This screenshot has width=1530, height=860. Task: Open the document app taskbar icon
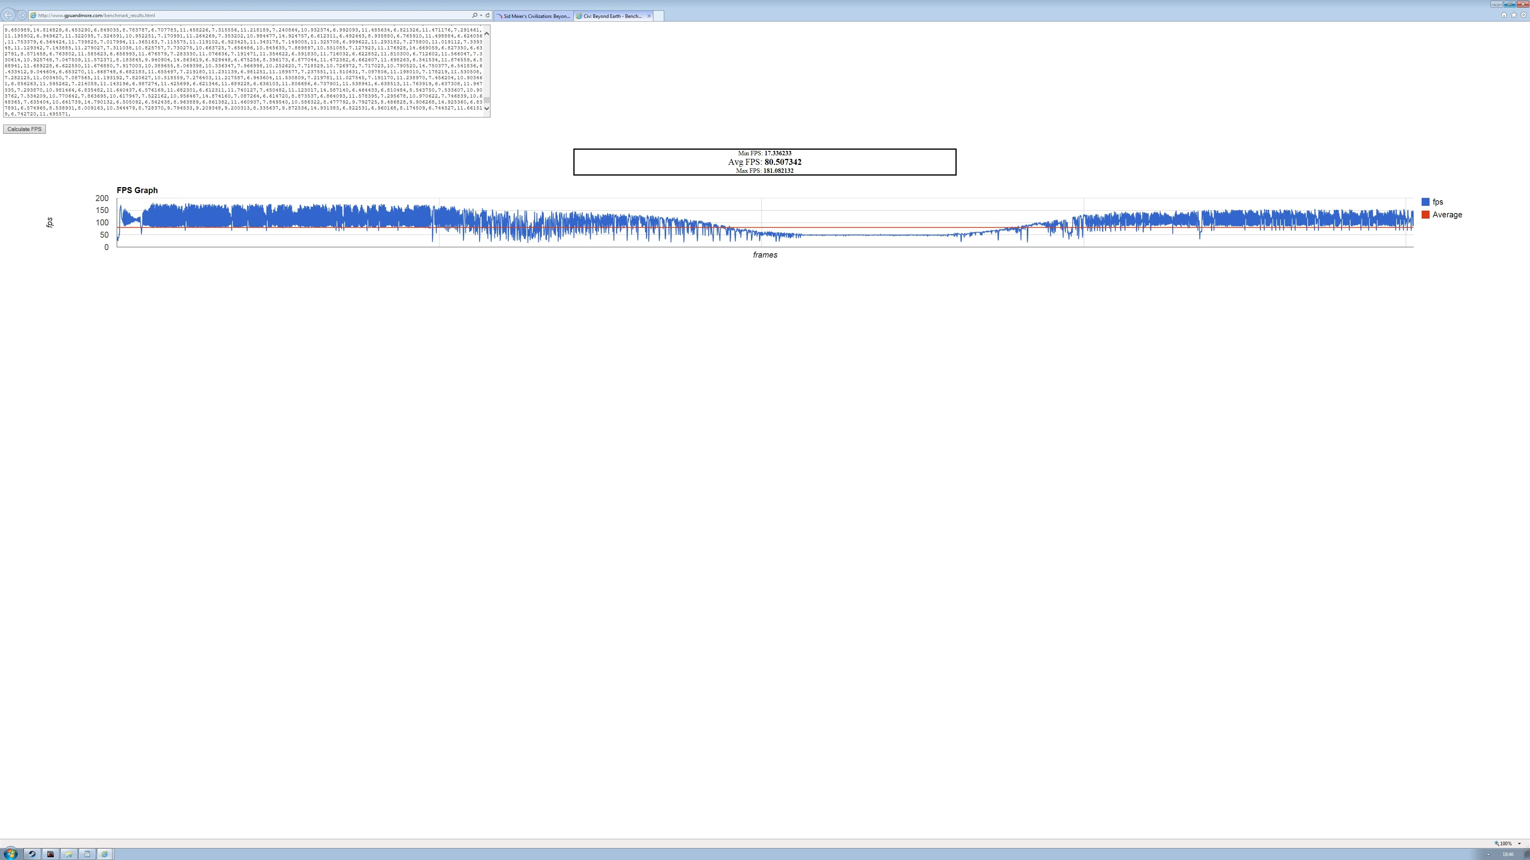click(x=87, y=854)
